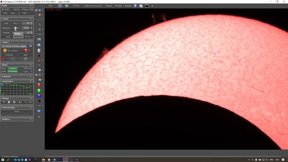Click the third icon in the Settings panel
288x162 pixels.
click(14, 102)
